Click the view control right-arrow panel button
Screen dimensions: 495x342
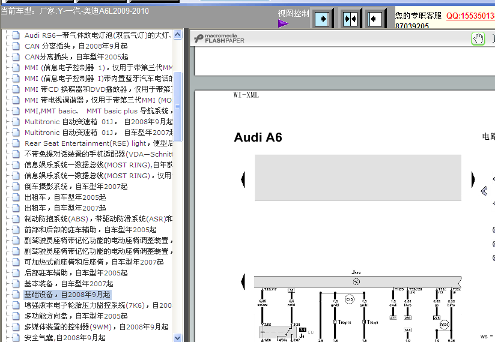click(x=322, y=19)
